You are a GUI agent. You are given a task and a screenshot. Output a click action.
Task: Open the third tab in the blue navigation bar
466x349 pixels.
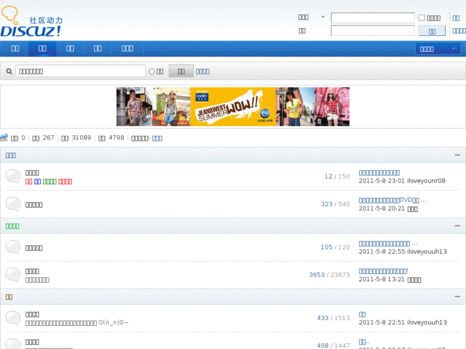[x=70, y=49]
